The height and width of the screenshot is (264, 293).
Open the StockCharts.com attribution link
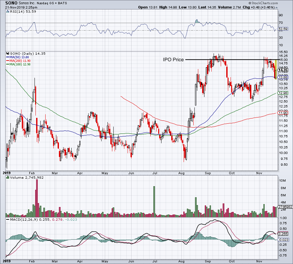(x=265, y=3)
